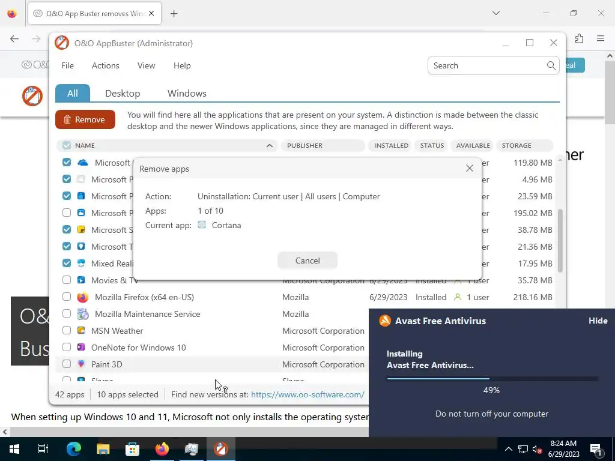Click the NAME column sort arrow

pos(270,145)
